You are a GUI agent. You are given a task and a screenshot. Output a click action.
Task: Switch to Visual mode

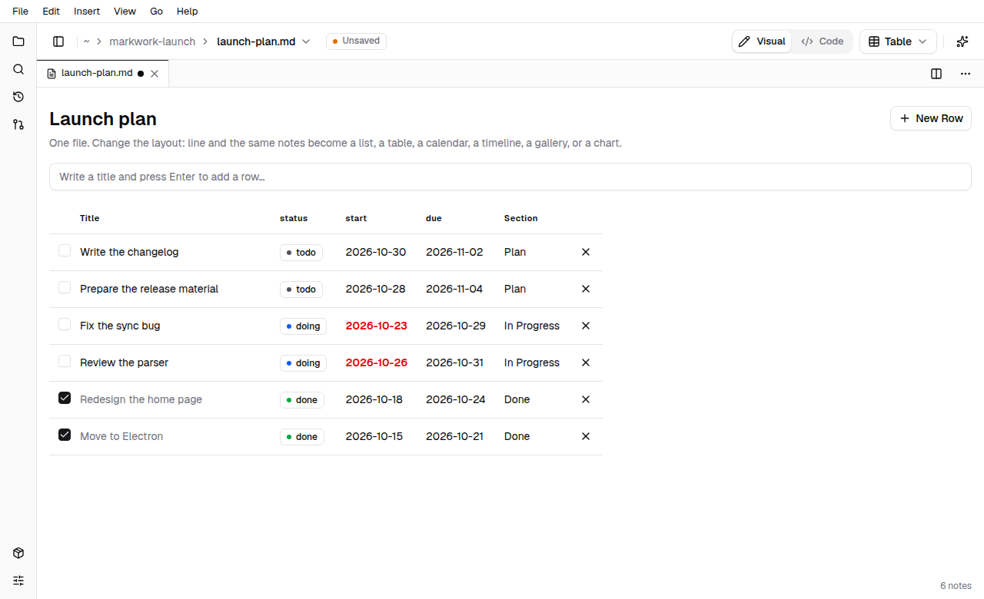pos(762,41)
